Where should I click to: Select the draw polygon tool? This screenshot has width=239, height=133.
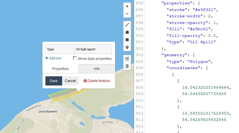point(127,32)
